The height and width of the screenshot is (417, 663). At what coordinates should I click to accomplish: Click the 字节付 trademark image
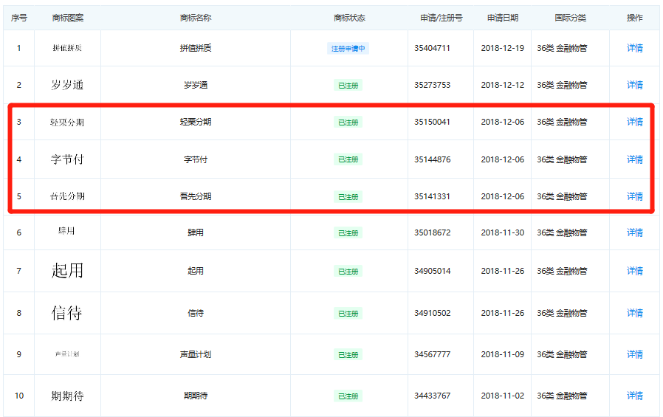point(67,159)
